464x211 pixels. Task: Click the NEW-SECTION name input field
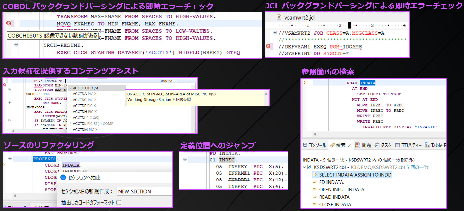pyautogui.click(x=144, y=191)
